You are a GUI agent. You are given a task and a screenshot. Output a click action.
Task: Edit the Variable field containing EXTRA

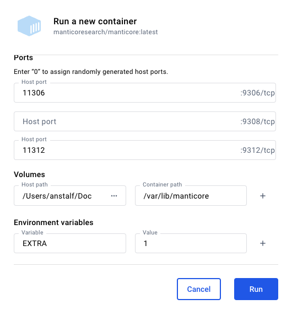click(x=70, y=243)
